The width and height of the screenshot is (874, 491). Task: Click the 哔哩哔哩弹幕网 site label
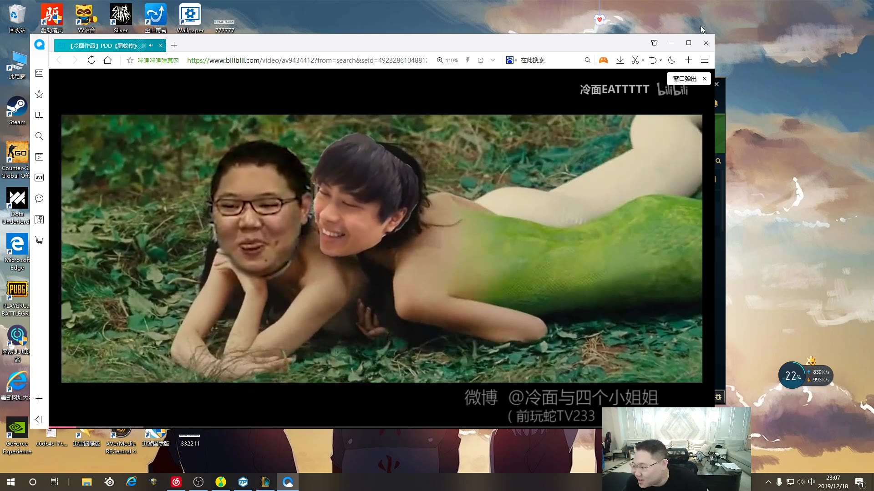158,60
